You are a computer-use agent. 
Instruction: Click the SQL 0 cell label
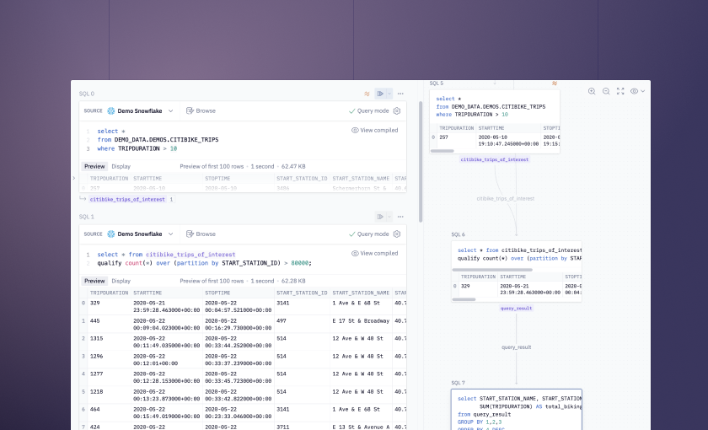point(87,94)
